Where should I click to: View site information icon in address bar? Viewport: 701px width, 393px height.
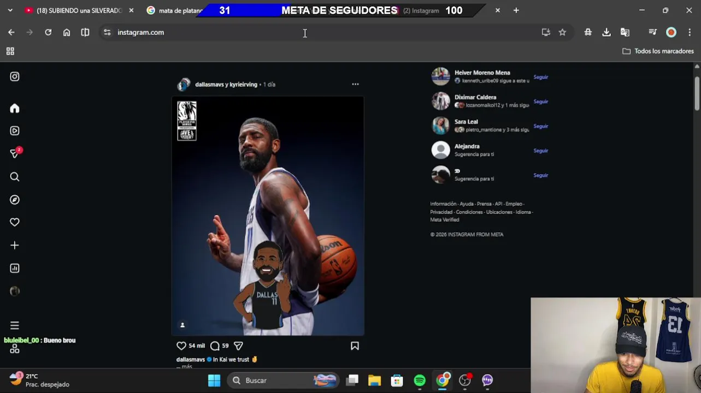pos(107,32)
